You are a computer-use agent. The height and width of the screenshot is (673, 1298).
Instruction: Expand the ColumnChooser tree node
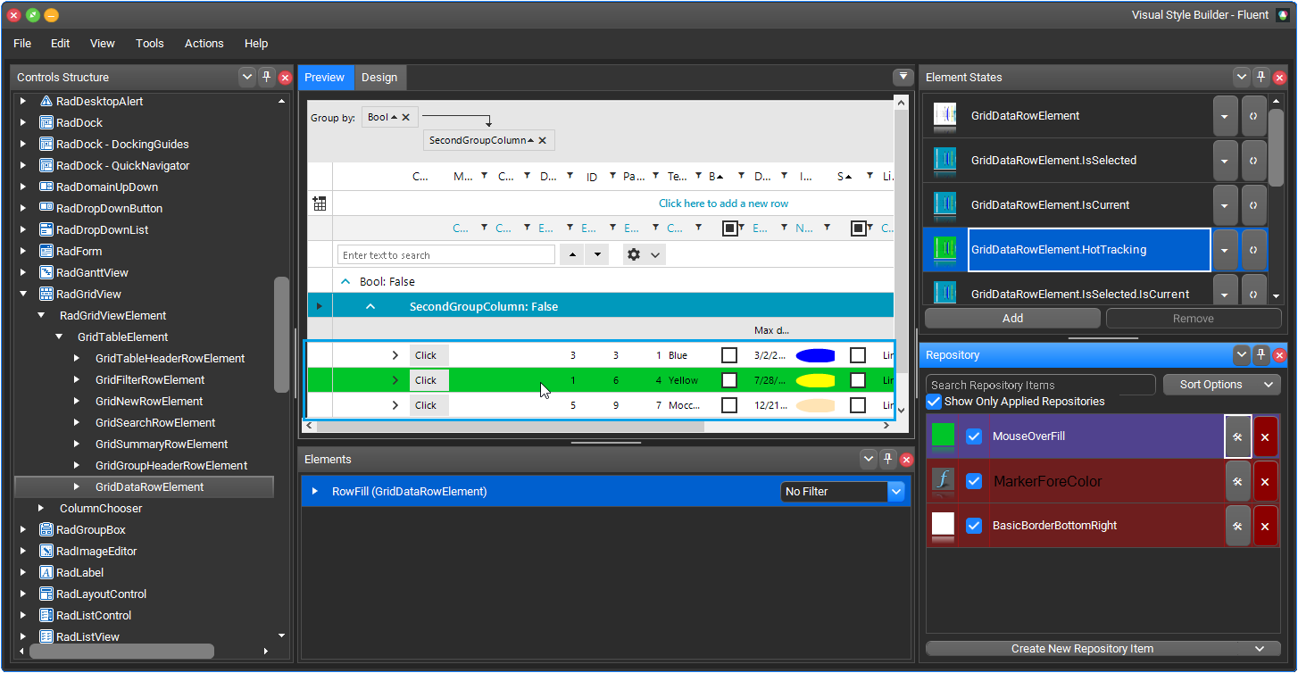[41, 509]
